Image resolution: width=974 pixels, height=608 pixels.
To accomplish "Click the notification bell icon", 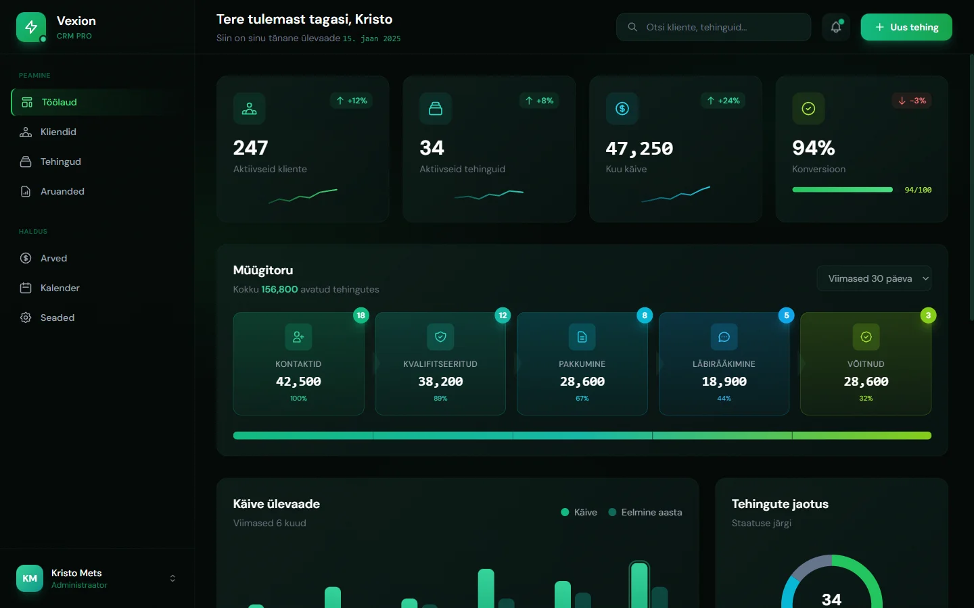I will 836,27.
